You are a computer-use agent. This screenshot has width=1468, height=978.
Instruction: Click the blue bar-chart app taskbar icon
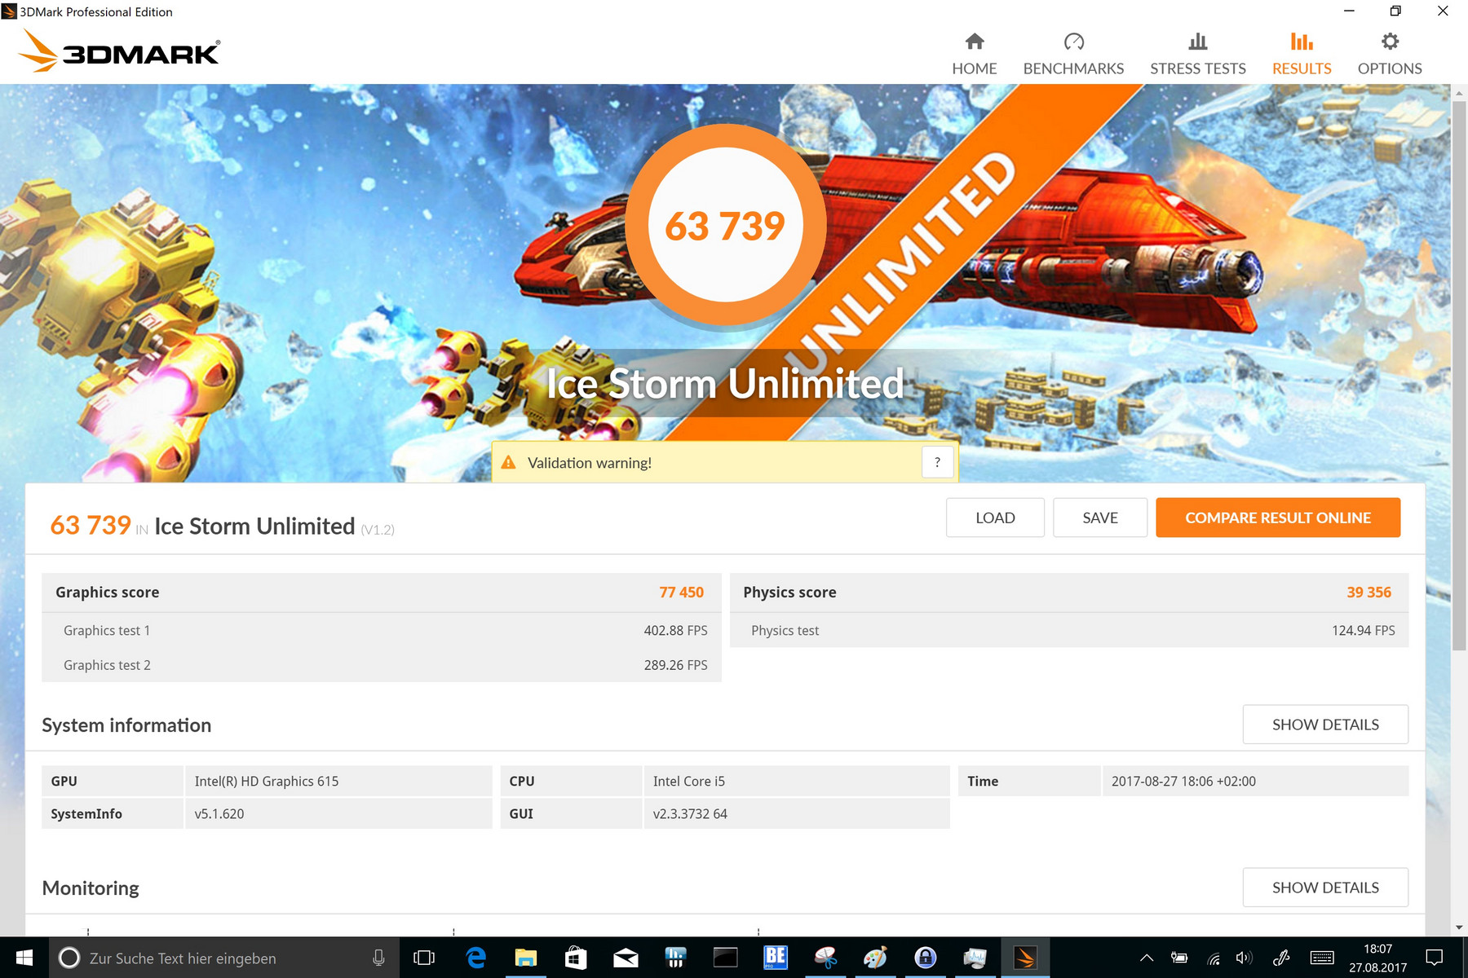point(675,958)
